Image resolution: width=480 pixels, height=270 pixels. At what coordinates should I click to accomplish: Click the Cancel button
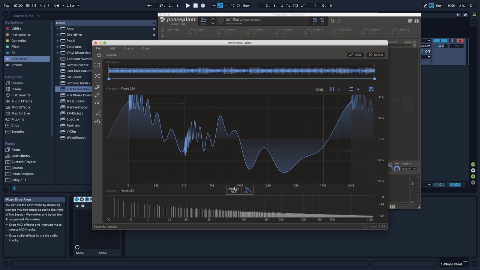click(x=376, y=55)
